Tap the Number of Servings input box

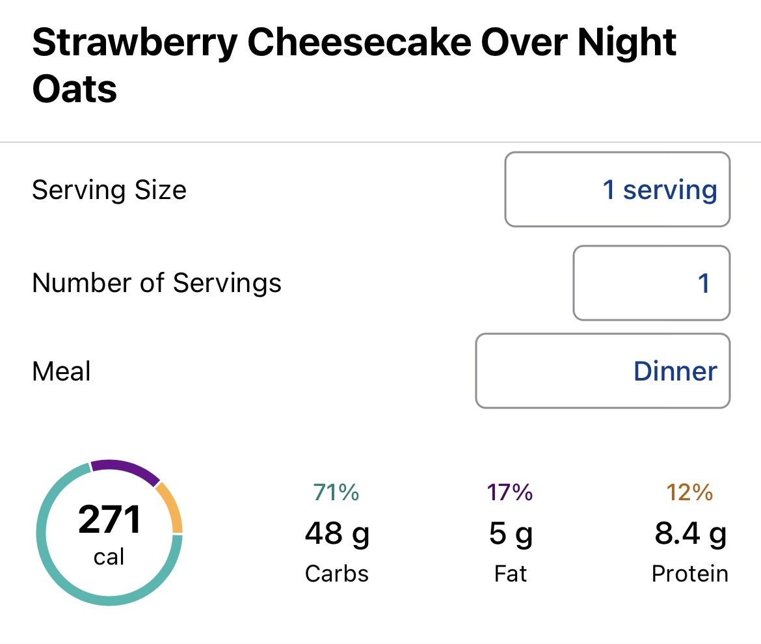click(x=651, y=283)
